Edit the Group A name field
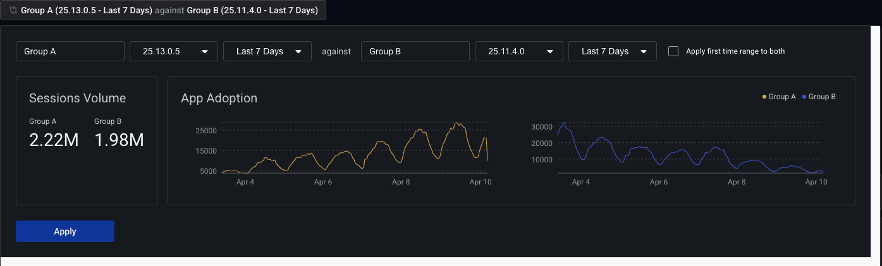 pyautogui.click(x=70, y=51)
